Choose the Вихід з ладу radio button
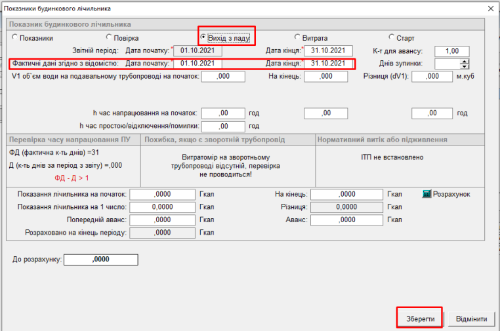Screen dimensions: 500x331 203,37
